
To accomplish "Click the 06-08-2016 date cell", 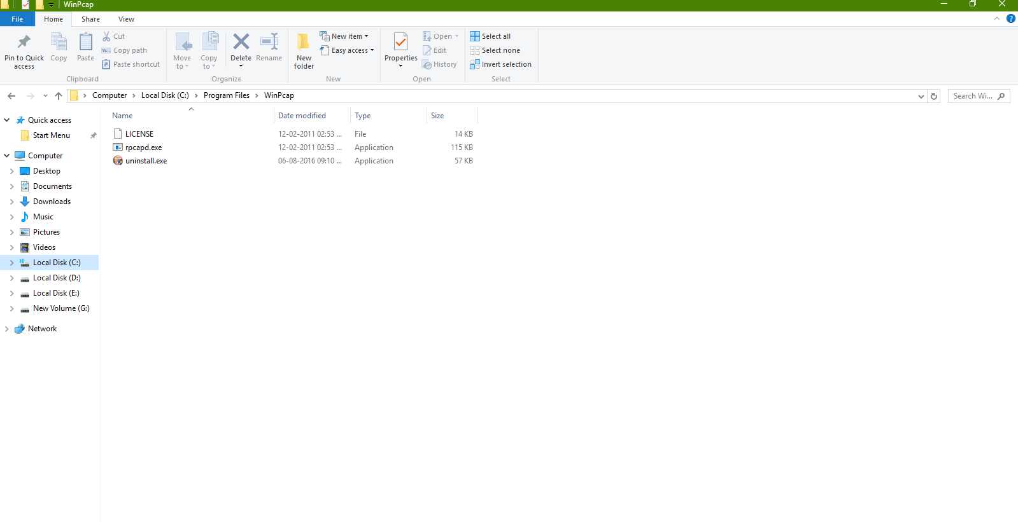I will coord(309,161).
